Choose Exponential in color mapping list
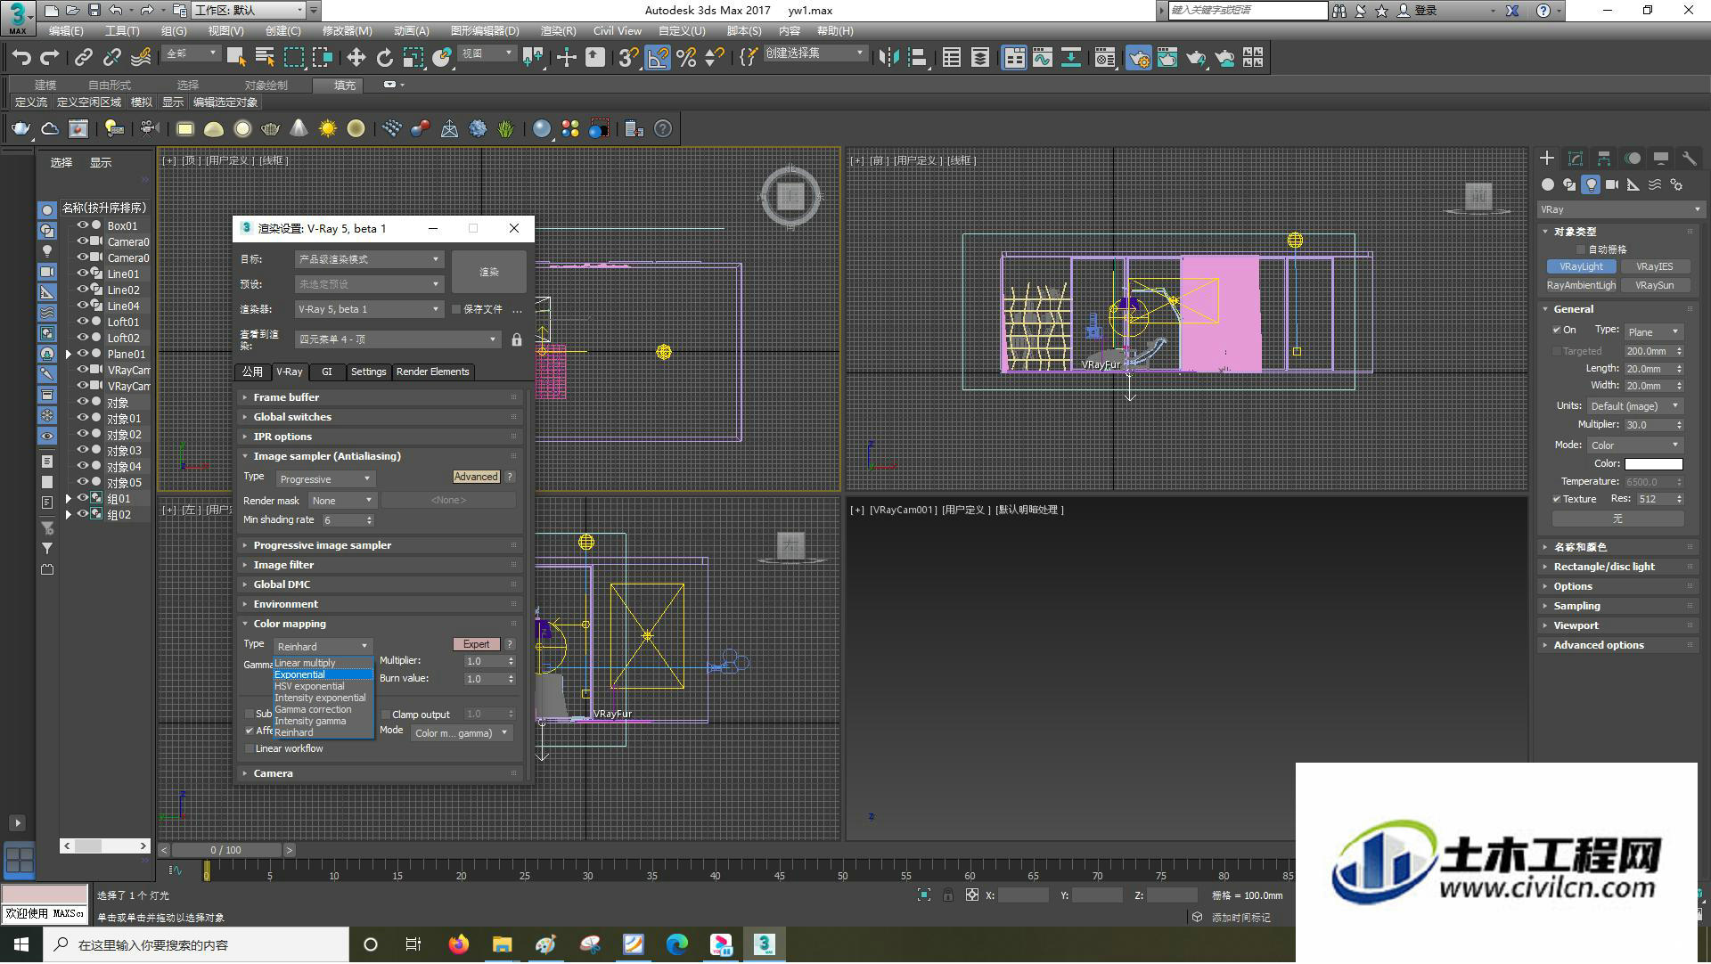Viewport: 1711px width, 964px height. pos(323,675)
